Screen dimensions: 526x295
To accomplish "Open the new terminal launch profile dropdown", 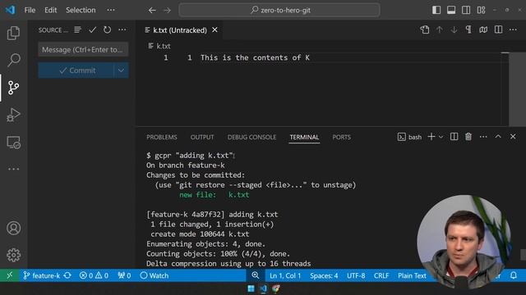I will (x=441, y=137).
